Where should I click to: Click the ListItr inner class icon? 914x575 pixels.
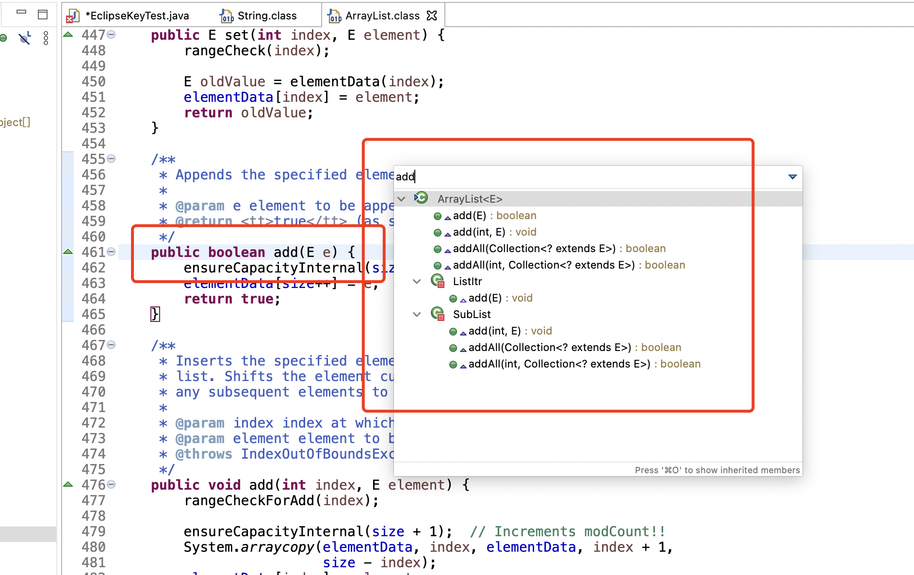pyautogui.click(x=438, y=281)
